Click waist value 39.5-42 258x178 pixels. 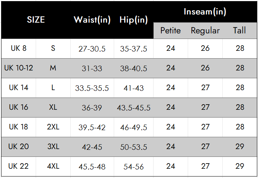(x=92, y=127)
